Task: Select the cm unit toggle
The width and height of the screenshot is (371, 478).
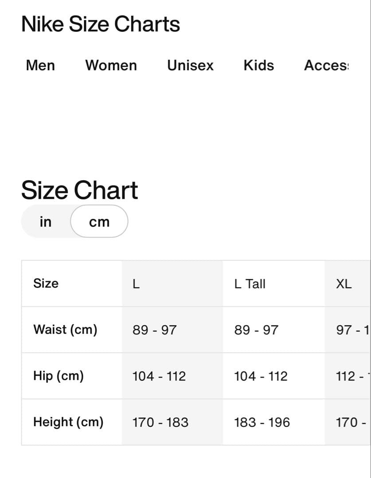Action: (x=99, y=222)
